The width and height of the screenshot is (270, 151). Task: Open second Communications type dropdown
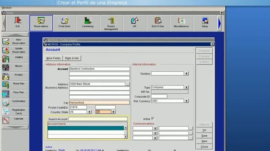tap(155, 133)
